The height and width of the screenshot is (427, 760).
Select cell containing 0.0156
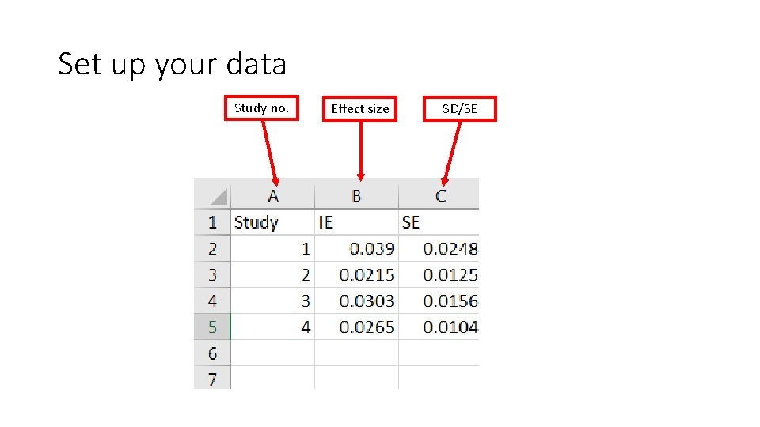click(x=439, y=300)
